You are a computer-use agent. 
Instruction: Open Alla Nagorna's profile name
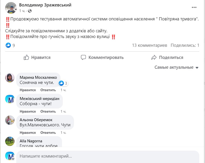31,141
